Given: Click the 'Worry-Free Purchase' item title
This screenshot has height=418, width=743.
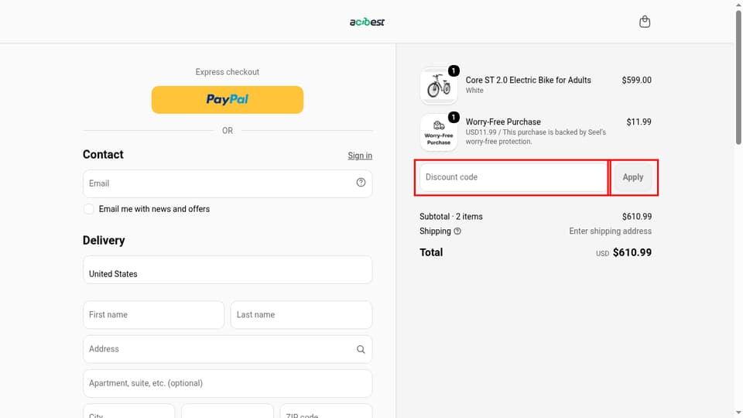Looking at the screenshot, I should (x=503, y=122).
